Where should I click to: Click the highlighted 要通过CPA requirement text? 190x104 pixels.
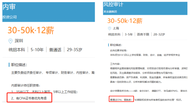(121, 100)
